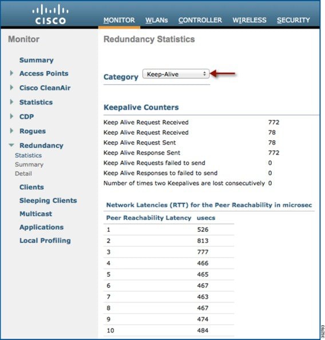325x340 pixels.
Task: Open the Access Points menu link
Action: (44, 73)
